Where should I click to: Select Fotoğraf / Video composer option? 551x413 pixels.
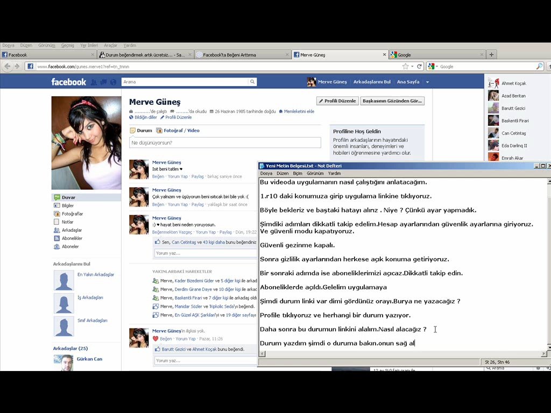tap(178, 130)
